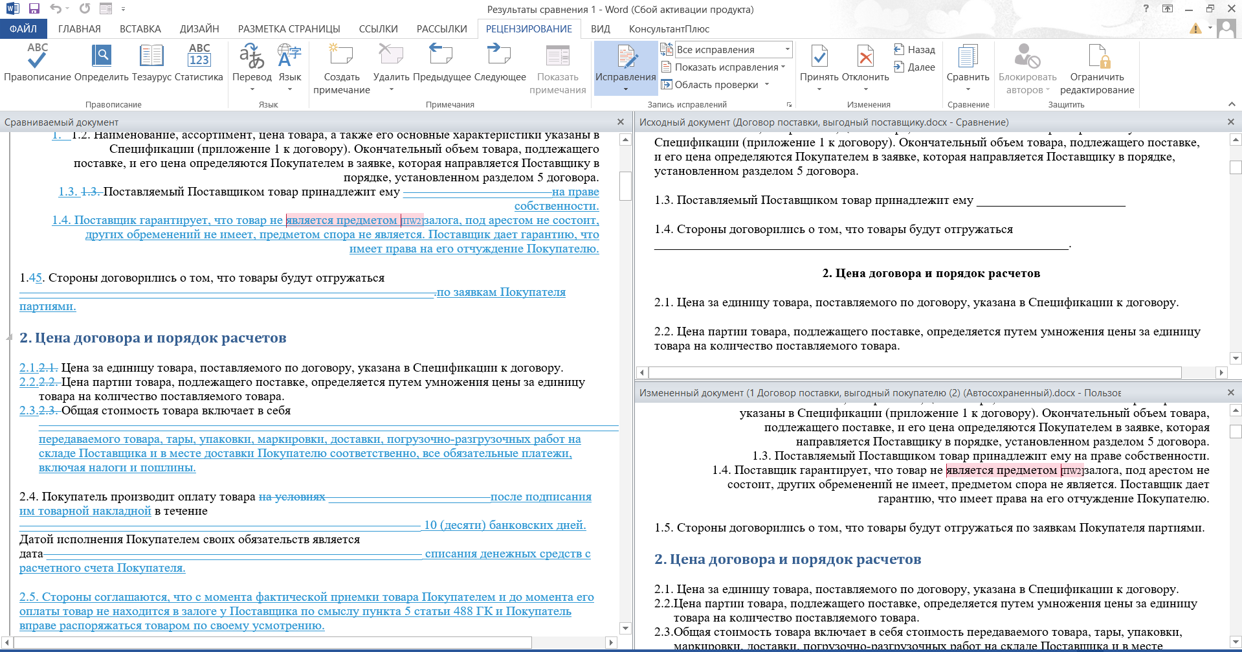Open ribbon display options
This screenshot has width=1242, height=652.
(x=1168, y=9)
